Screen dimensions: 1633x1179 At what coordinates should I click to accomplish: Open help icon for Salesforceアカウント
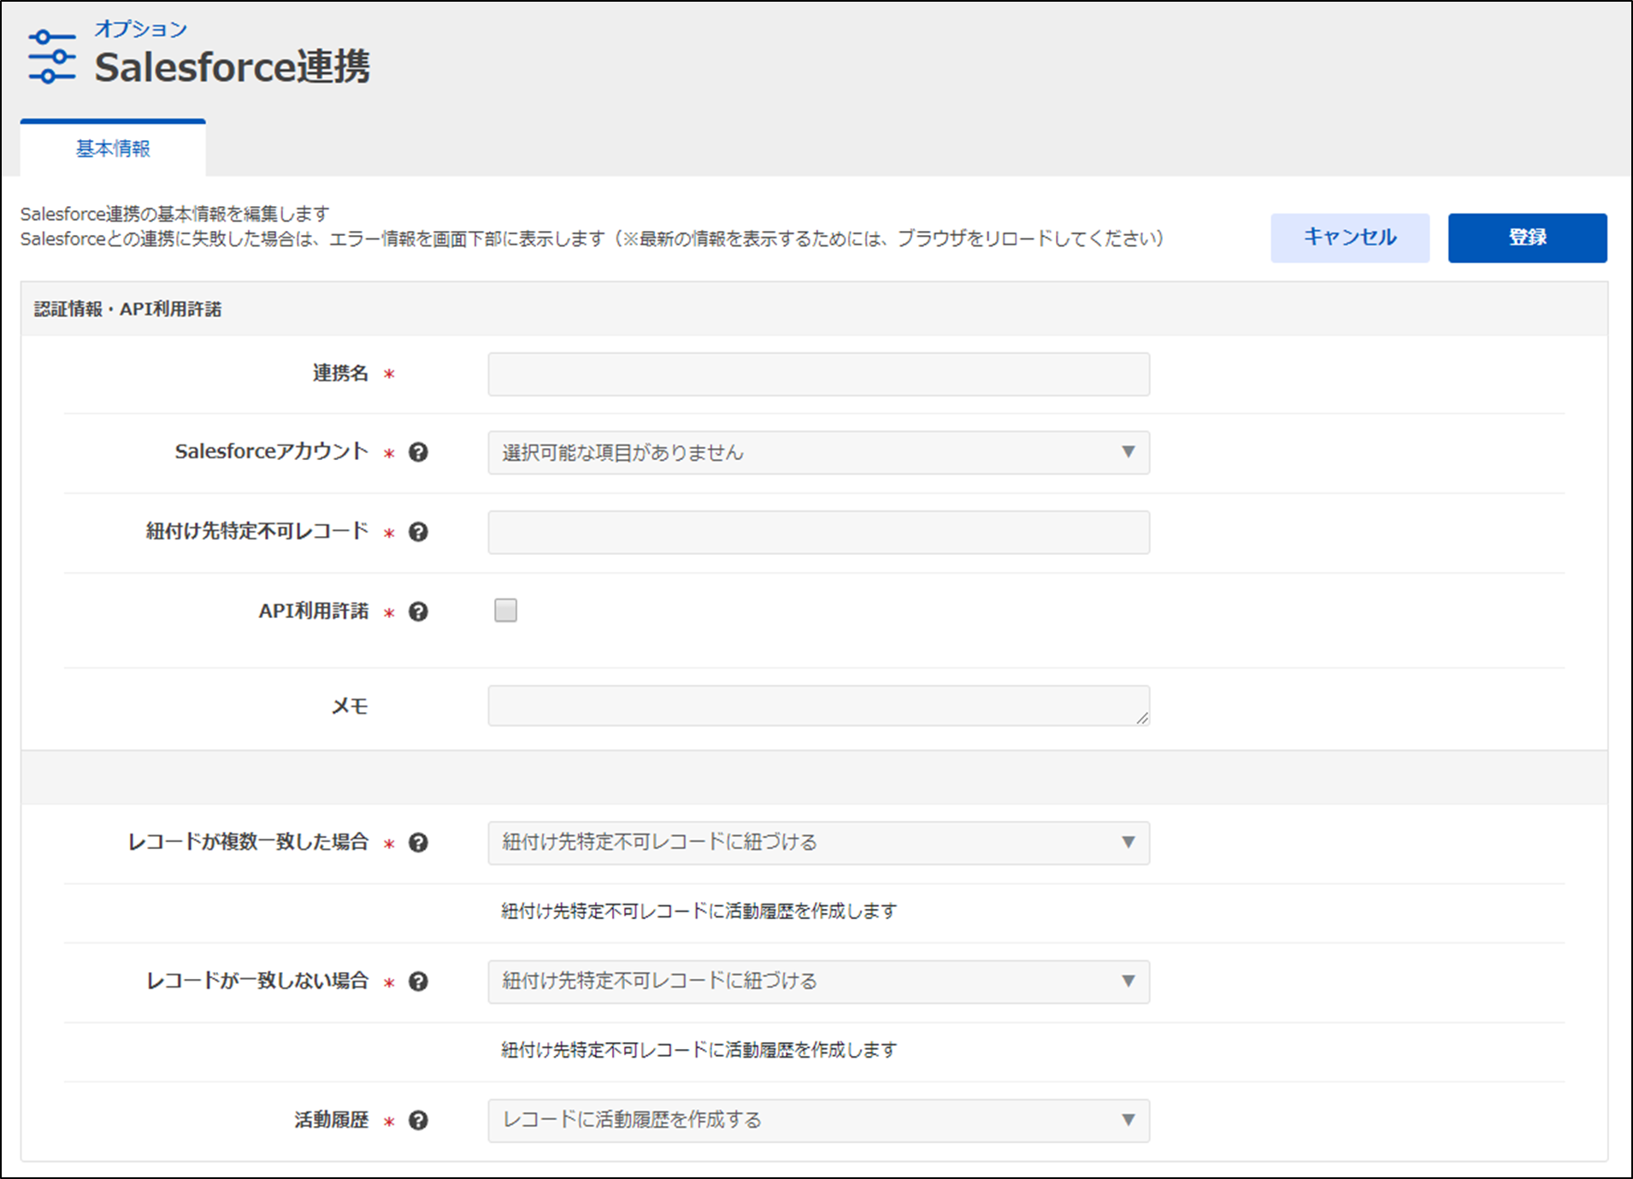[418, 452]
